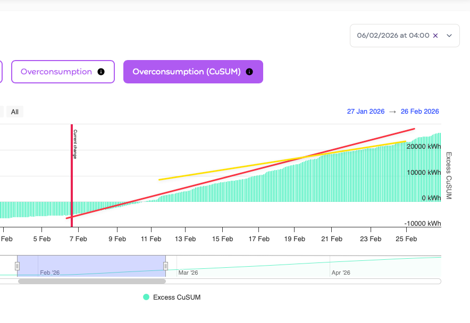Click the Overconsumption (CuSUM) info icon
The height and width of the screenshot is (323, 470).
pyautogui.click(x=249, y=72)
